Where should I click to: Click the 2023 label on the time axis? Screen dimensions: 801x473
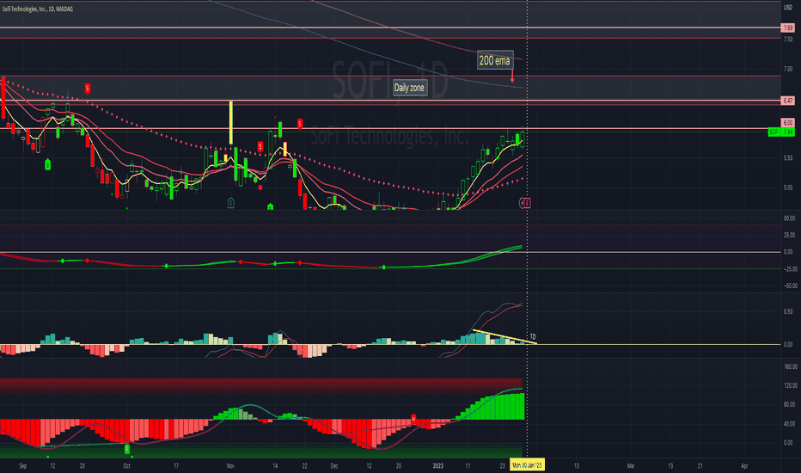[x=437, y=466]
